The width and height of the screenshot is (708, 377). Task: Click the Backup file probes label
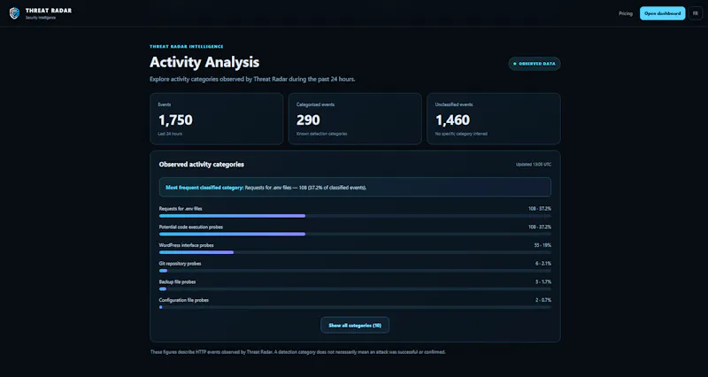177,281
